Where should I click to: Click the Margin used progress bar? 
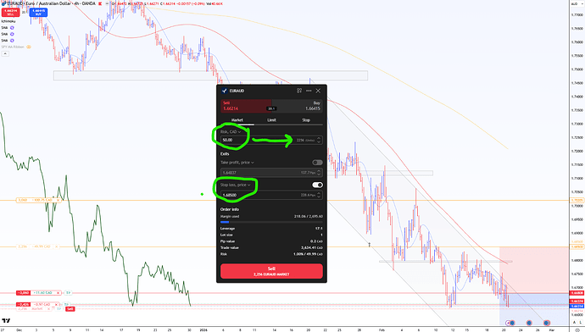[271, 222]
